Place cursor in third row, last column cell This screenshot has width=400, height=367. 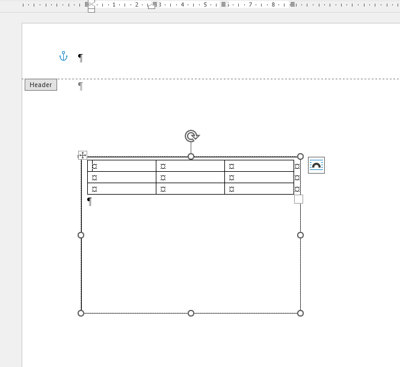(259, 189)
